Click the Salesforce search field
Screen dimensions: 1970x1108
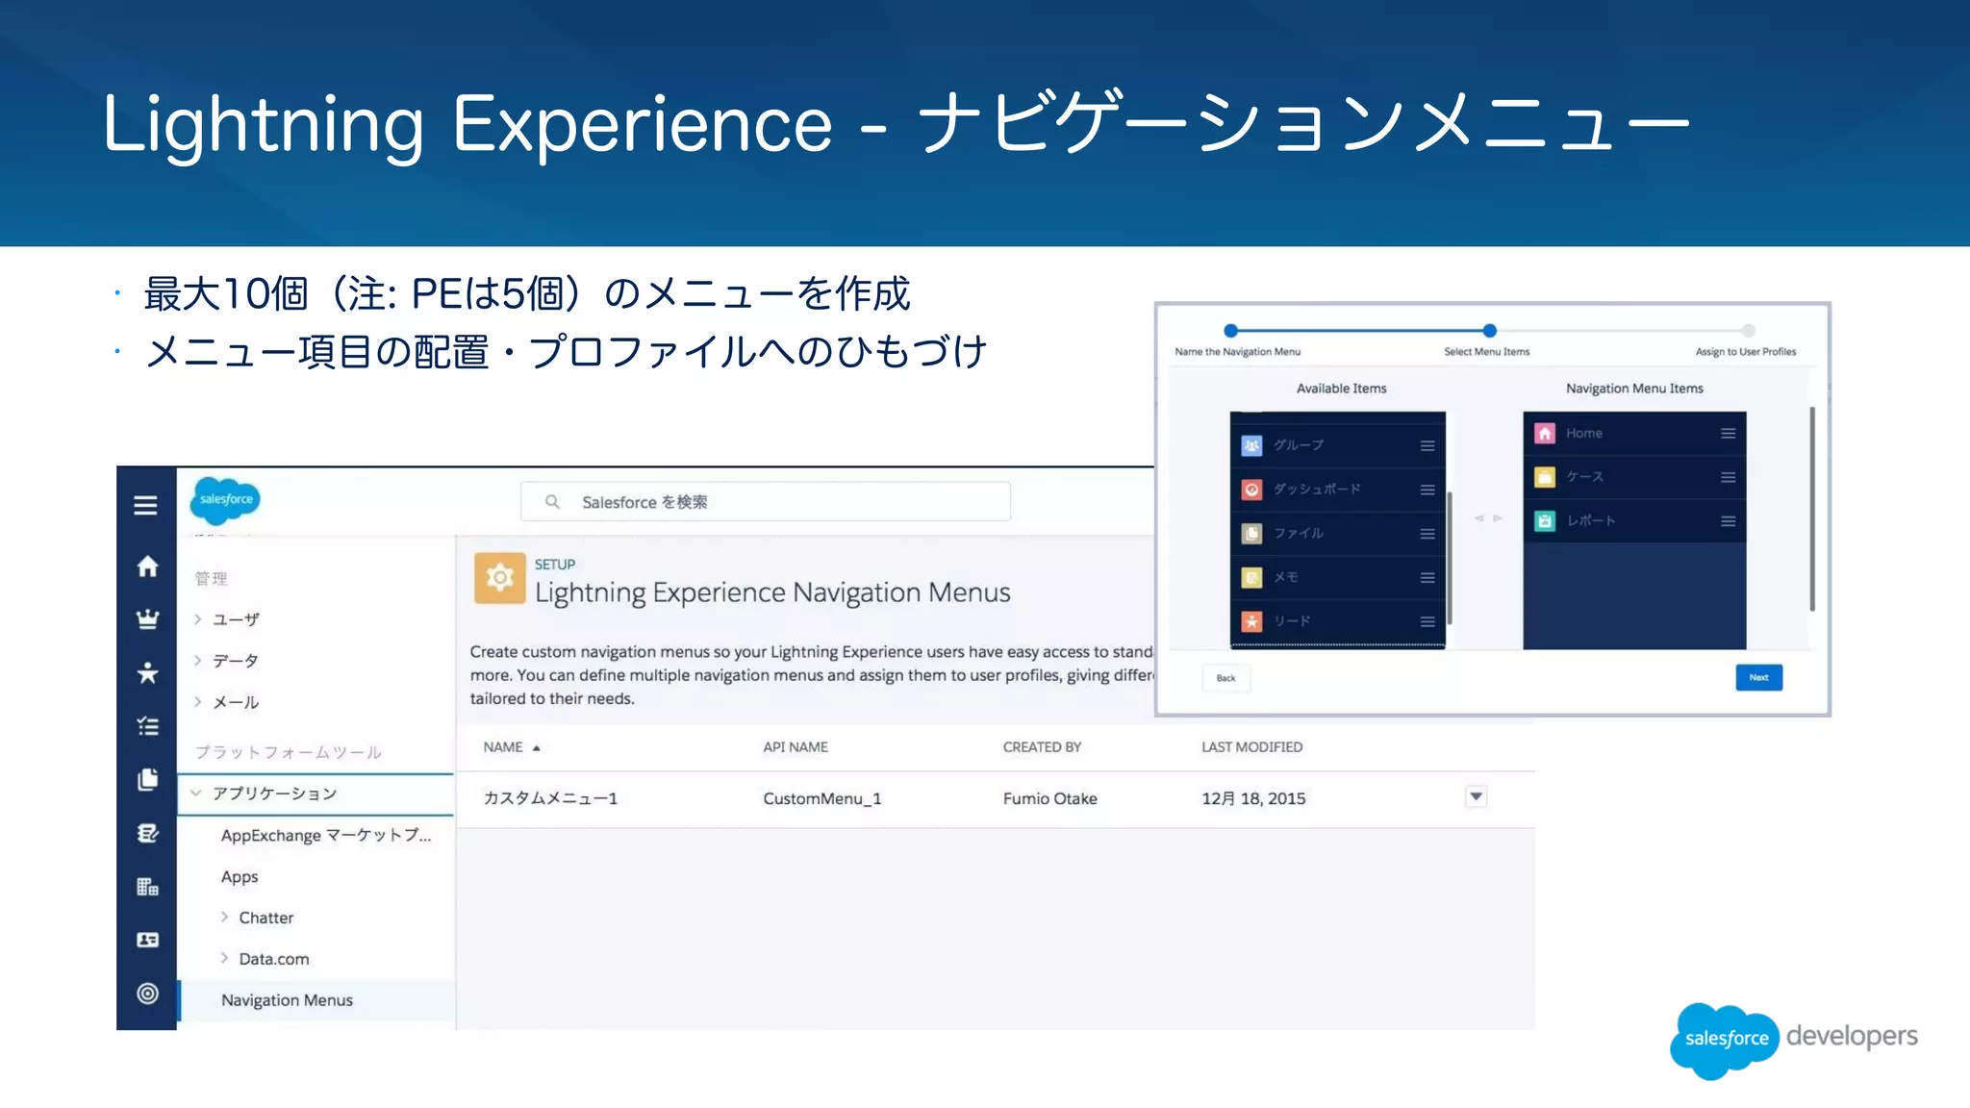(x=766, y=502)
